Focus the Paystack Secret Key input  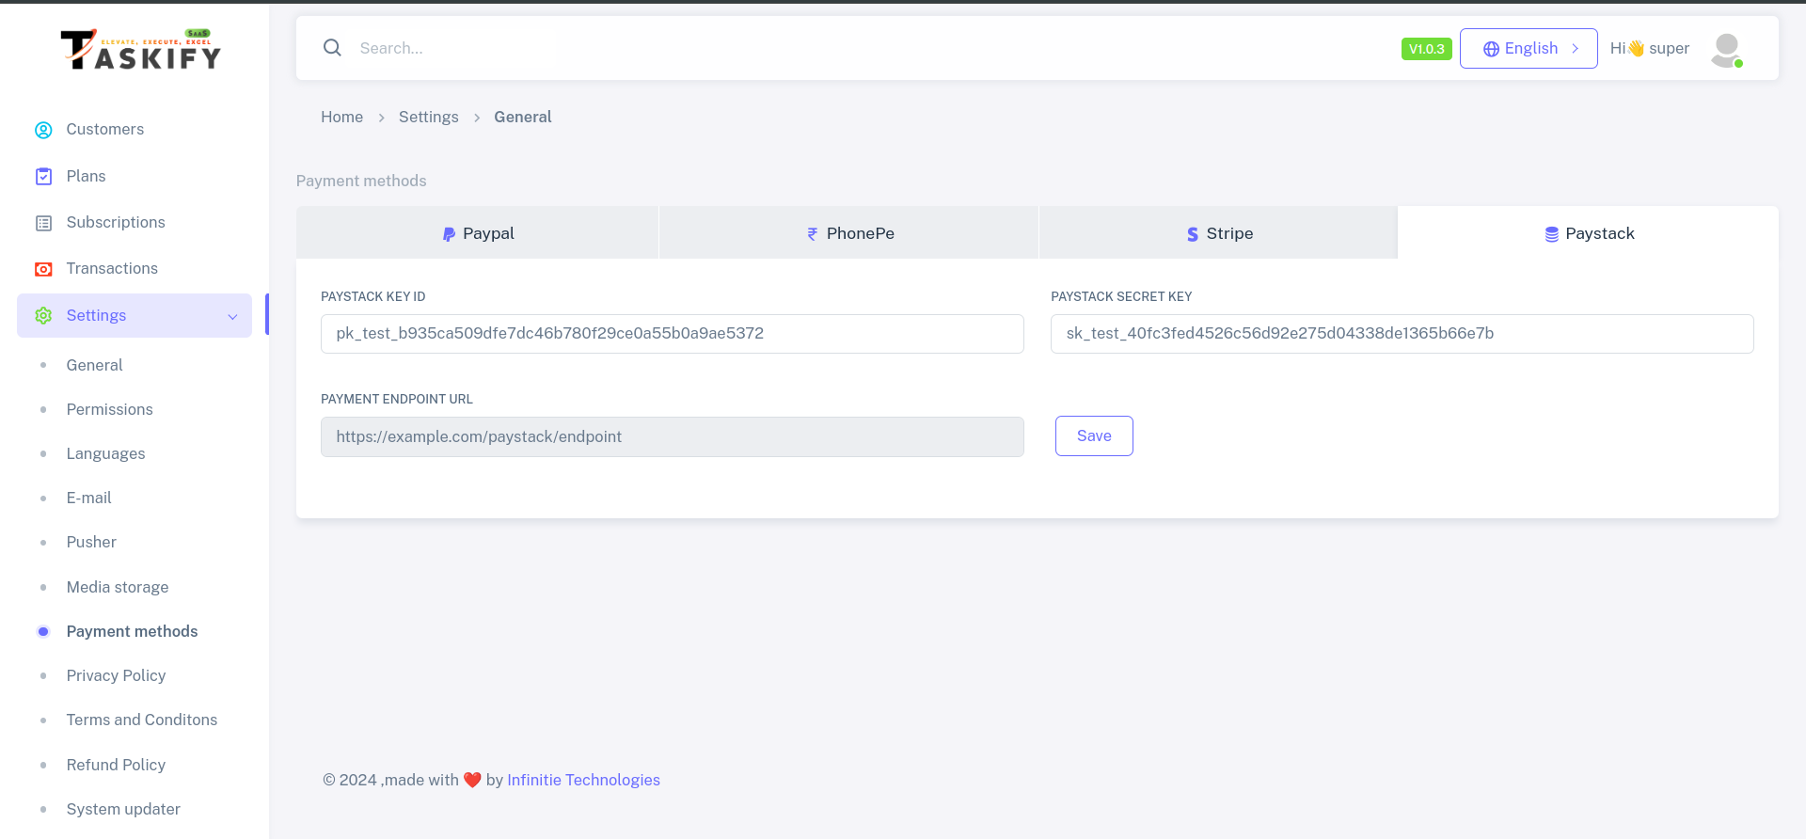click(x=1402, y=334)
